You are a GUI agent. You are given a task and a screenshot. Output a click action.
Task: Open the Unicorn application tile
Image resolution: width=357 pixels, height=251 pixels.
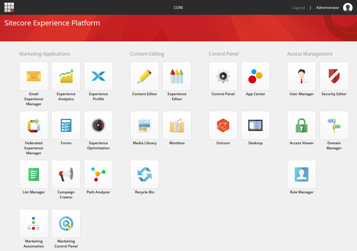coord(223,125)
